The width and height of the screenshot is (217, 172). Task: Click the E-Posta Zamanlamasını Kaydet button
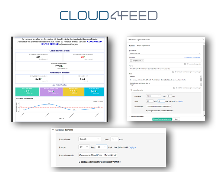pyautogui.click(x=162, y=119)
